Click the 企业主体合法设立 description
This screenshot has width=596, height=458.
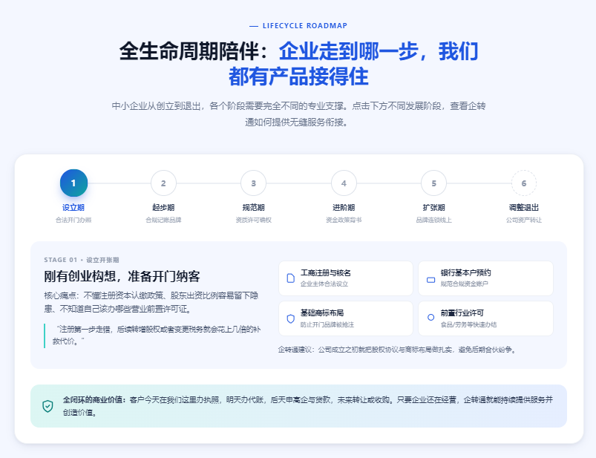coord(324,284)
